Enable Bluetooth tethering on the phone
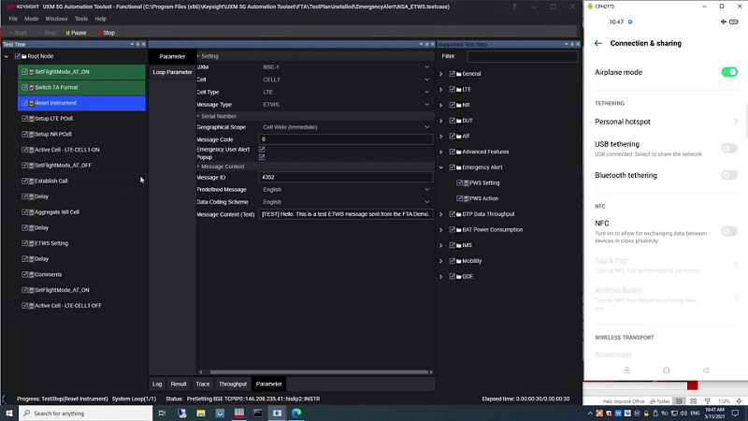 tap(729, 175)
